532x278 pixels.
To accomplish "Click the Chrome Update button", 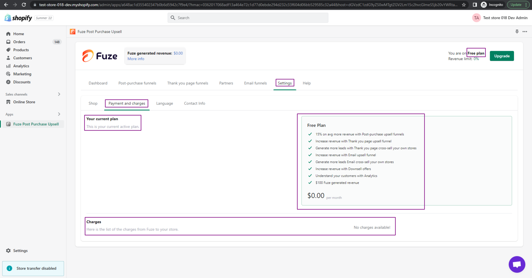I will (x=518, y=5).
